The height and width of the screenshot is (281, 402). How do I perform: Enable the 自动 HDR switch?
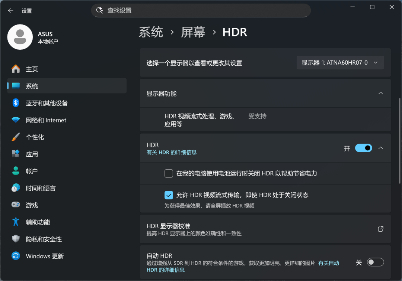tap(375, 262)
